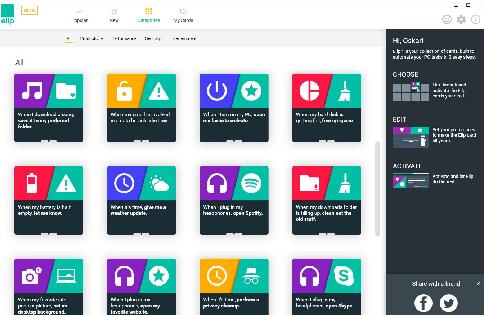Image resolution: width=484 pixels, height=315 pixels.
Task: Click star icon on headphones favorite website card
Action: click(x=159, y=276)
